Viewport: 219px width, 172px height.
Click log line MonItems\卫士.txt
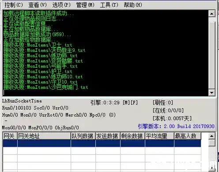[38, 45]
